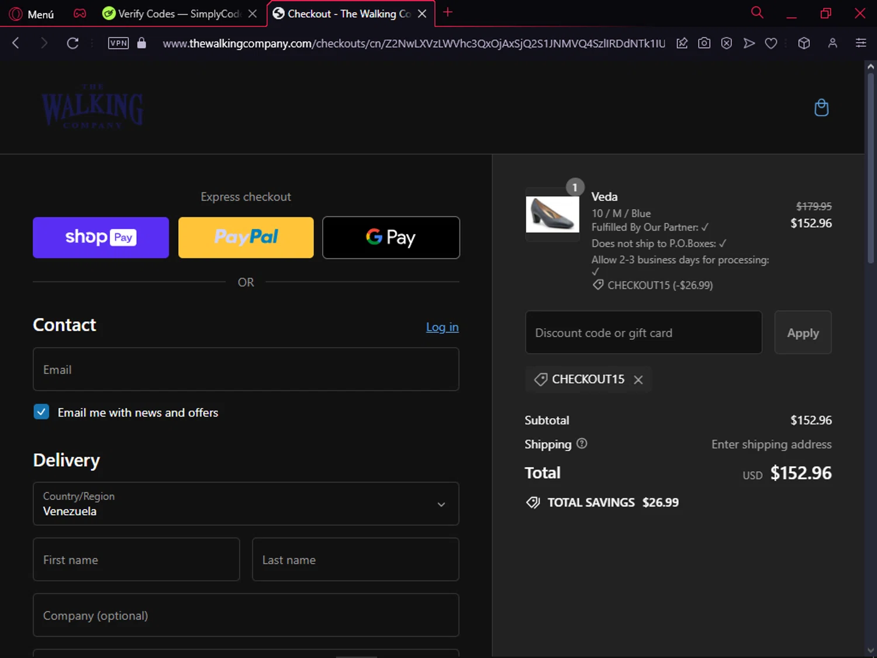This screenshot has width=877, height=658.
Task: Click the Company (optional) field
Action: [x=246, y=615]
